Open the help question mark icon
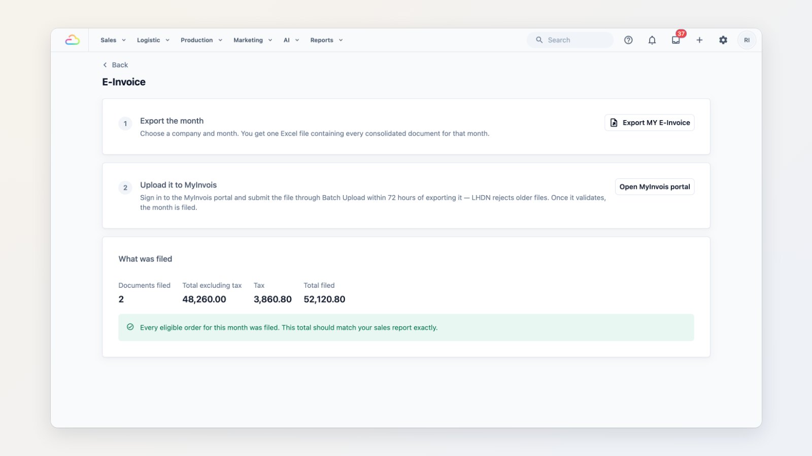The image size is (812, 456). (x=628, y=40)
